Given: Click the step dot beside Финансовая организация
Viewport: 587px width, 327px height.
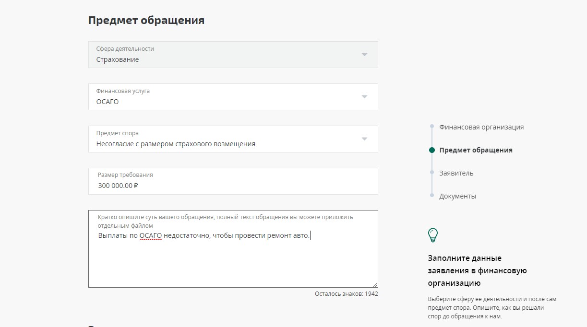Looking at the screenshot, I should pyautogui.click(x=432, y=127).
